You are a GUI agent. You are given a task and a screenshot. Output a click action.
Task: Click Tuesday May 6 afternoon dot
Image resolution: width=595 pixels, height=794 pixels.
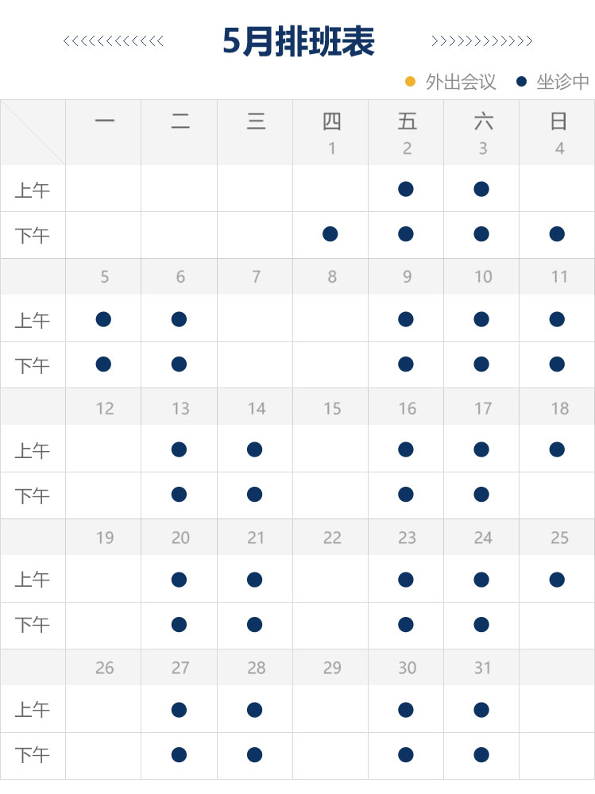tap(179, 364)
